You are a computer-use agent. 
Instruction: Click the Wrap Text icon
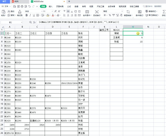click(x=97, y=12)
